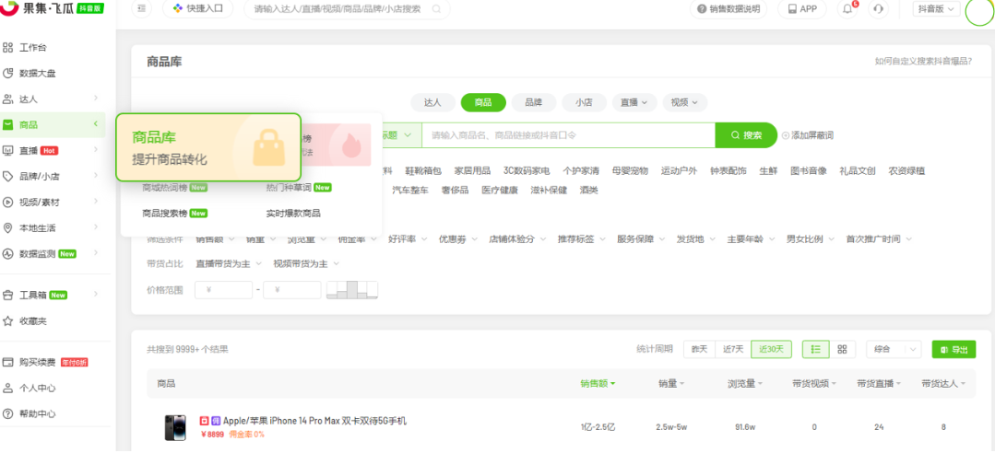Open the 综合 sort dropdown
The width and height of the screenshot is (995, 453).
(894, 349)
